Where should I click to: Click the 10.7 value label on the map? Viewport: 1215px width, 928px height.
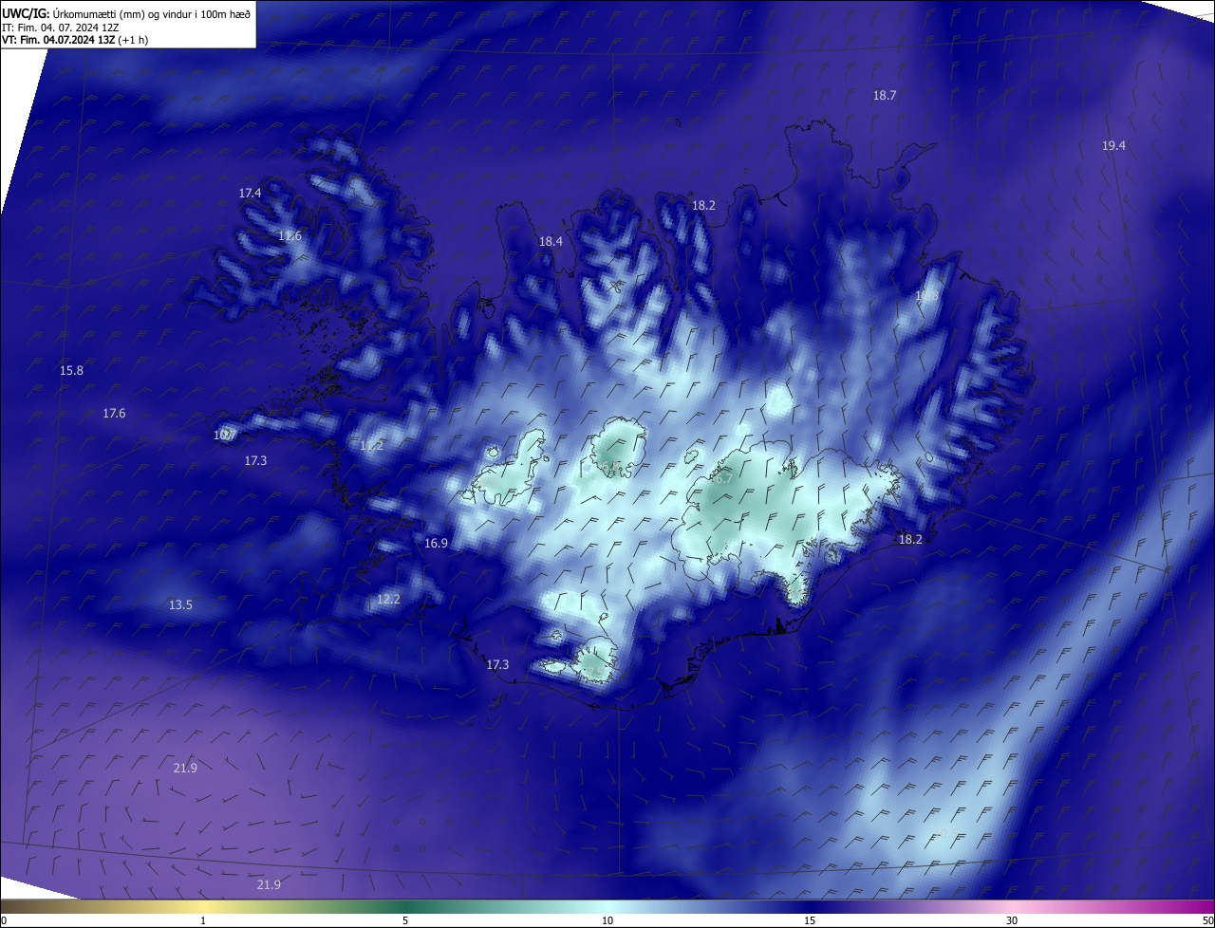click(x=224, y=435)
